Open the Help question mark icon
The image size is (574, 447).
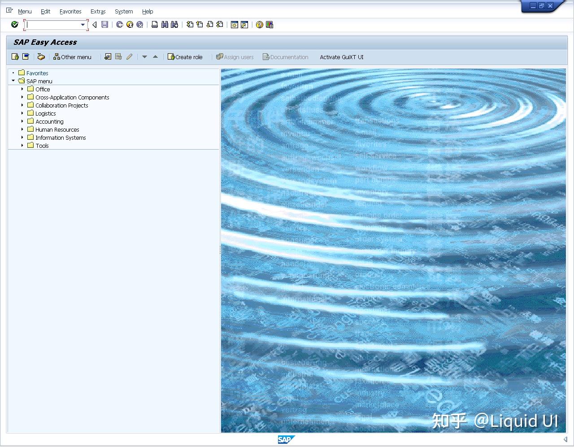[259, 25]
